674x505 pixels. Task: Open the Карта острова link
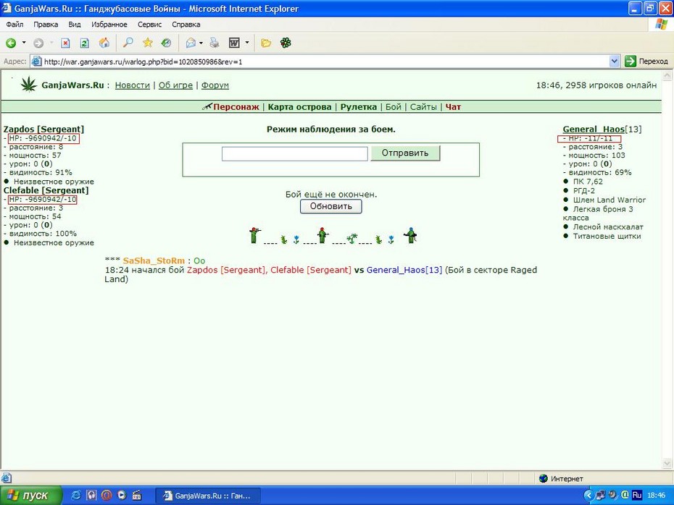299,107
